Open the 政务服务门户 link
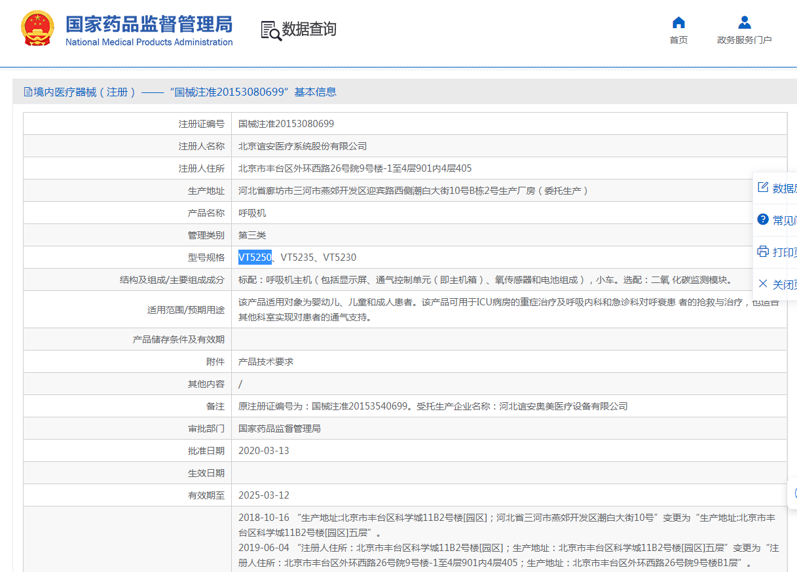 [745, 40]
